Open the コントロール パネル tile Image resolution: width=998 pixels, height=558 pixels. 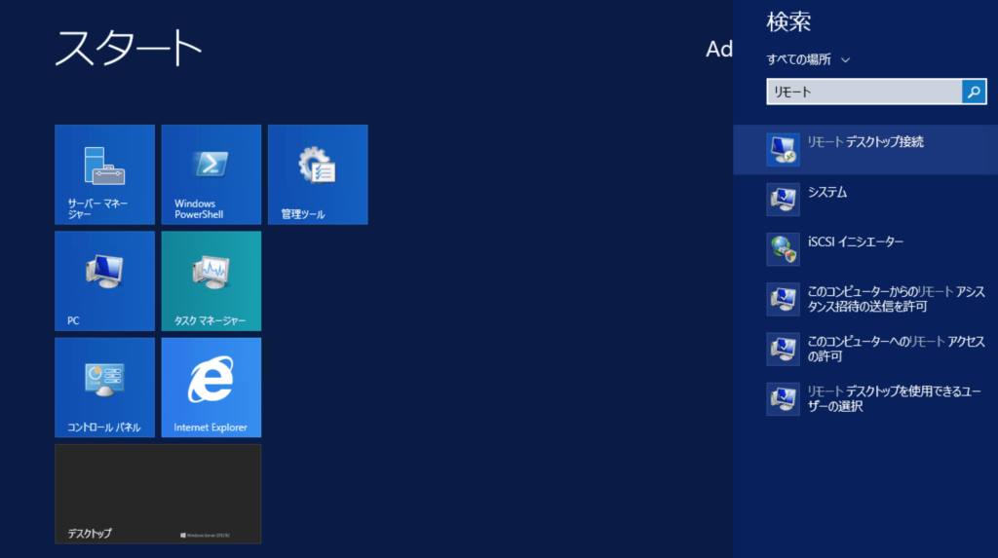tap(104, 388)
